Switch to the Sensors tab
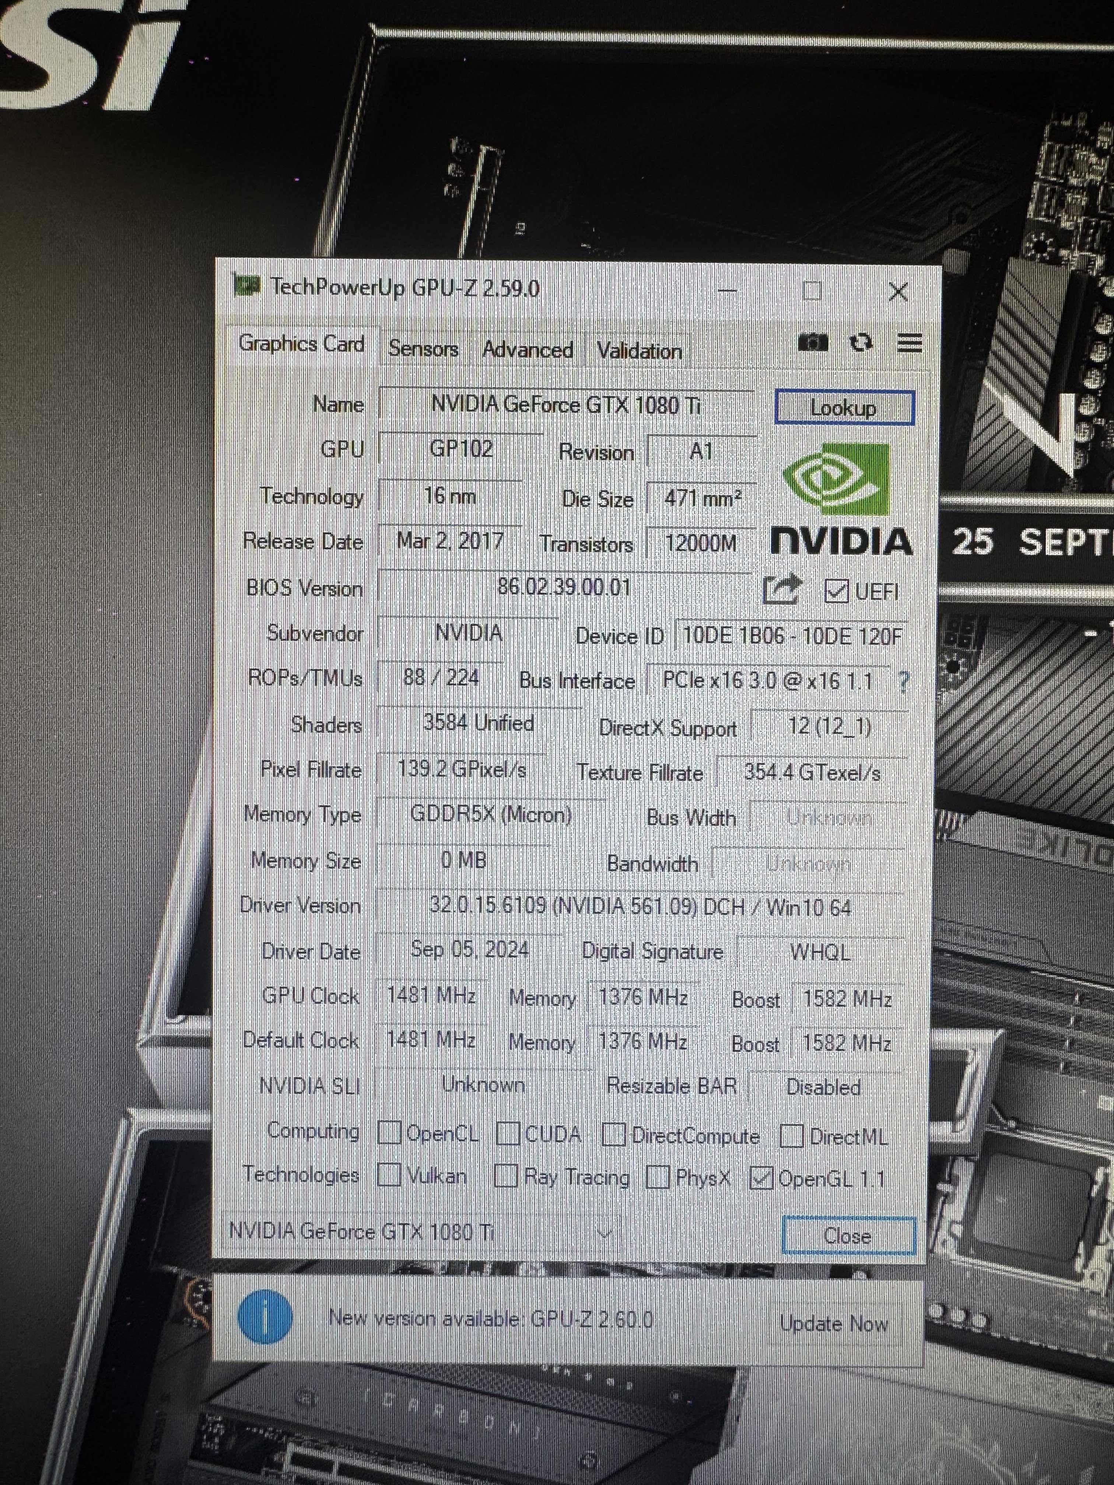This screenshot has height=1485, width=1114. (x=423, y=348)
